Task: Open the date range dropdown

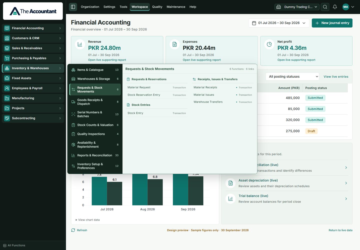Action: click(x=279, y=23)
